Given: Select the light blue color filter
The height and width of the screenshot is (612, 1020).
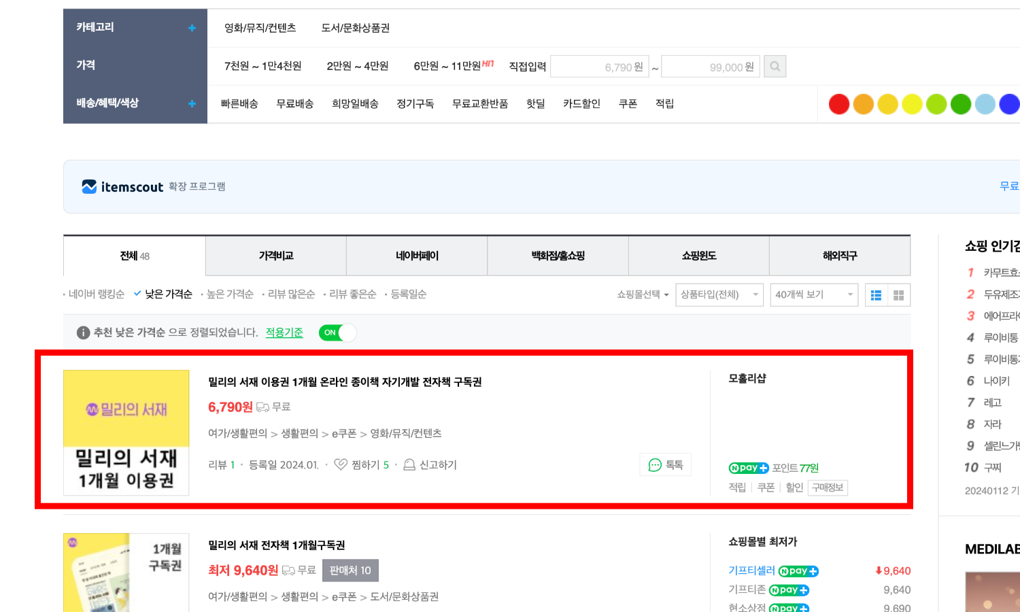Looking at the screenshot, I should click(x=985, y=104).
